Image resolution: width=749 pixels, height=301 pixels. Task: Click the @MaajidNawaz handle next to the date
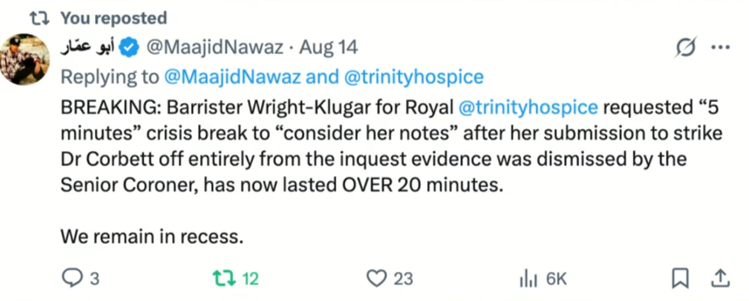215,48
